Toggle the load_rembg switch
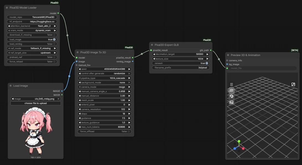302x165 pixels. coord(54,44)
